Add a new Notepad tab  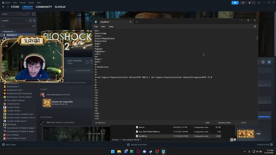pos(137,22)
